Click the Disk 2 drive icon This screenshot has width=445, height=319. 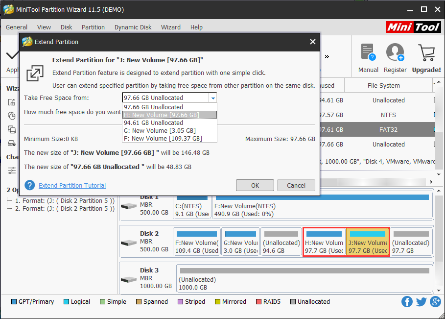(x=129, y=243)
